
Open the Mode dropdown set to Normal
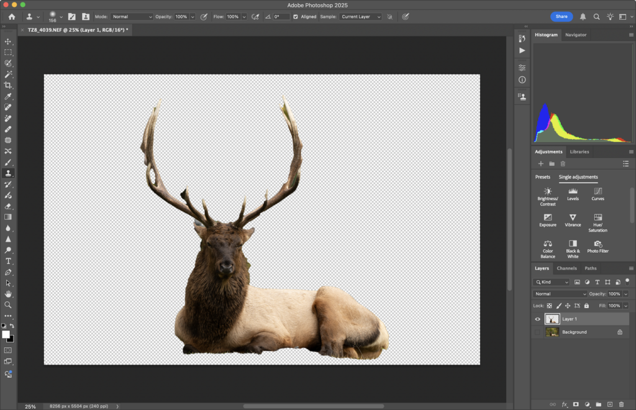131,17
